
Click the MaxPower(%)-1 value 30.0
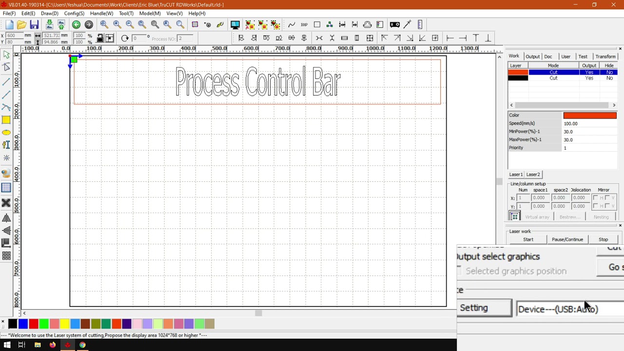[x=589, y=140]
